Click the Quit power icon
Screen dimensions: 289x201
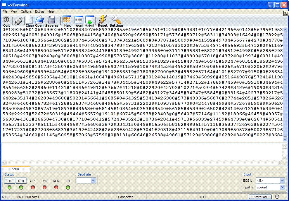point(6,20)
